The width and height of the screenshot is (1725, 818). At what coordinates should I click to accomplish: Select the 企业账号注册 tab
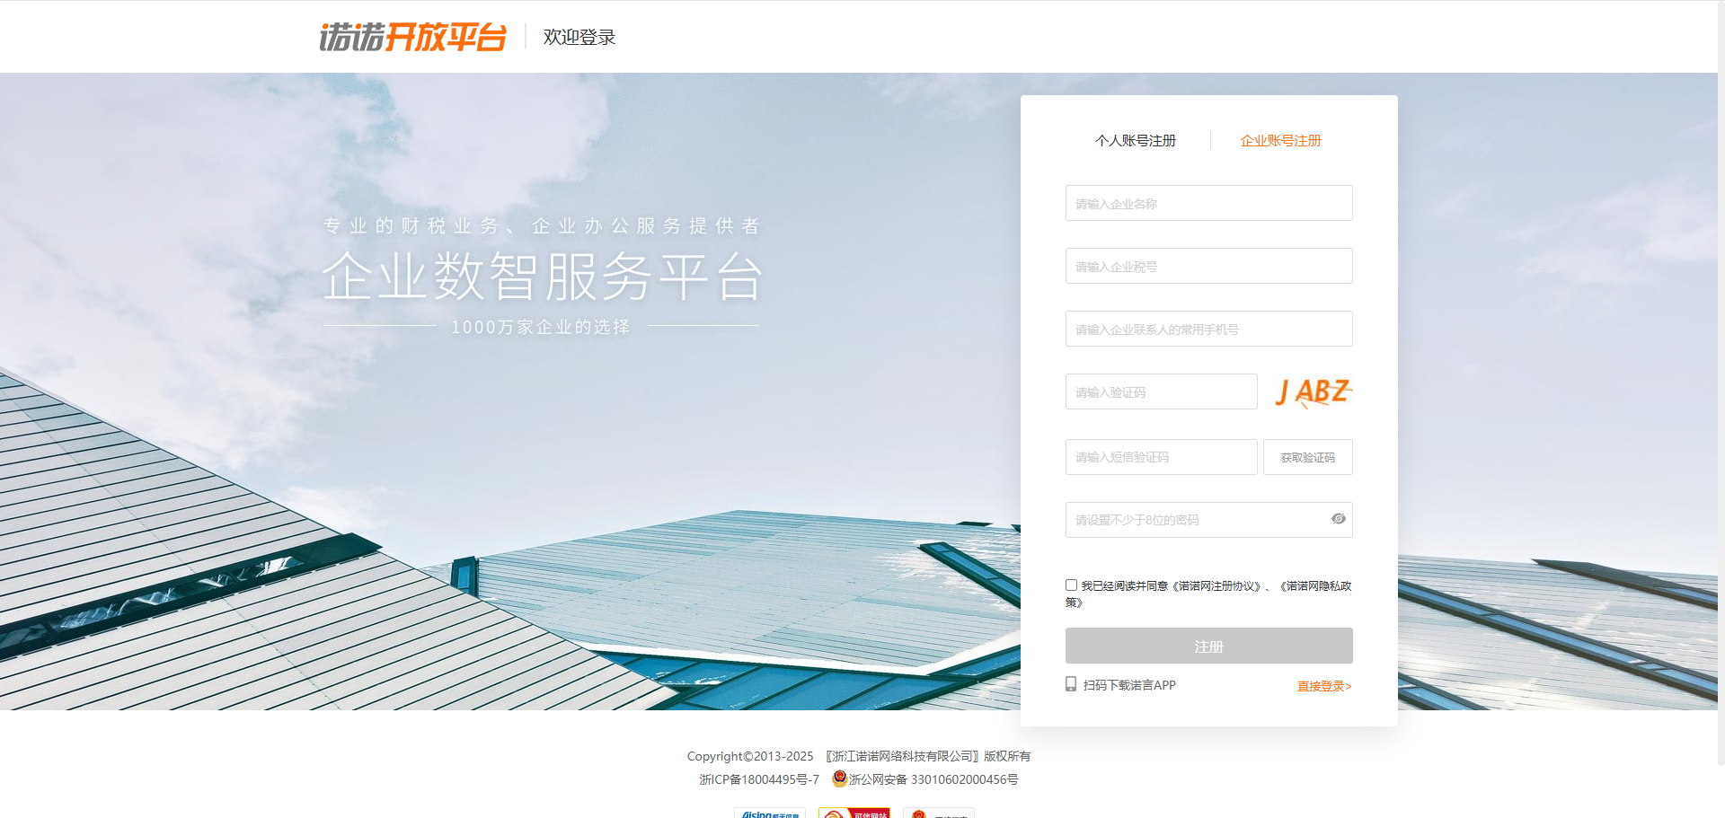click(1280, 140)
